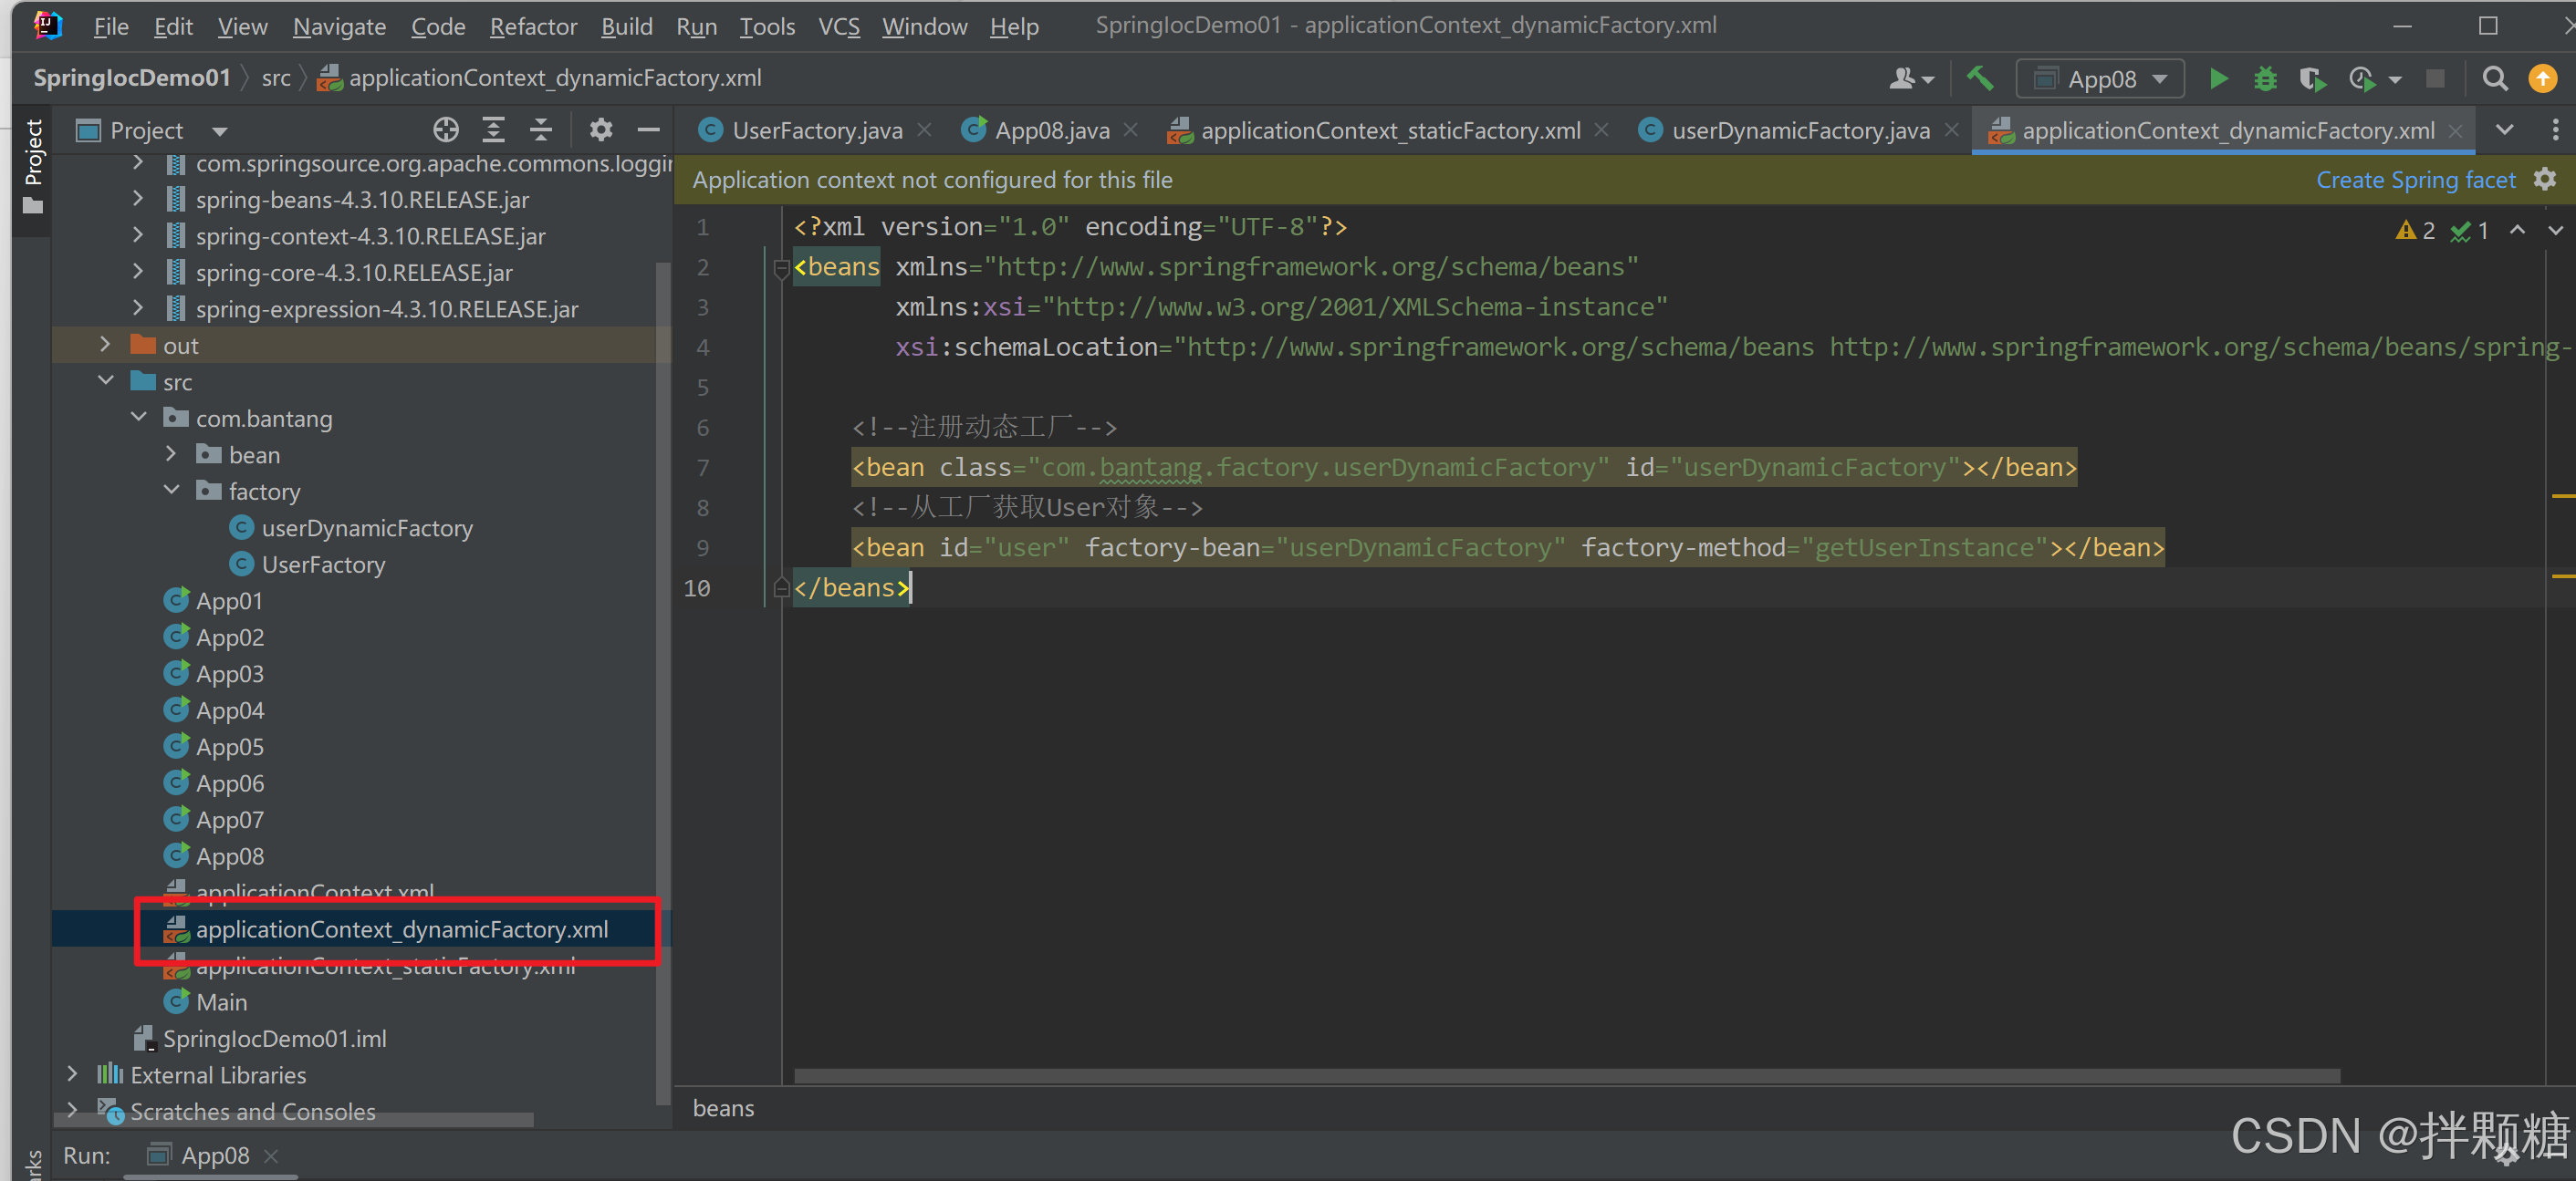Switch to userDynamicFactory.java tab
Screen dimensions: 2576x1181
point(1799,131)
